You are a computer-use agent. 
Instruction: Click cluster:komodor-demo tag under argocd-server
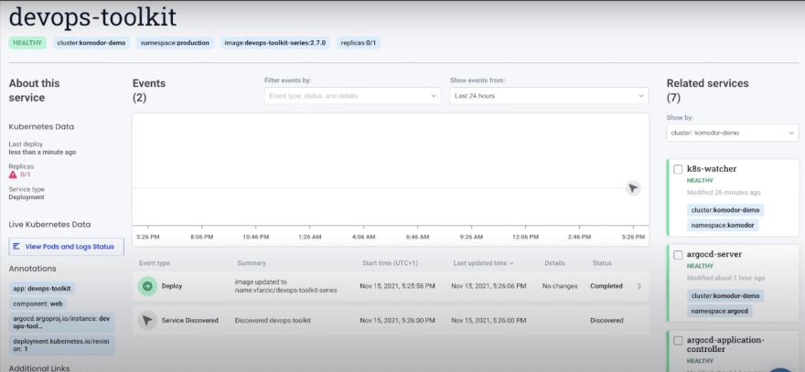[x=725, y=295]
